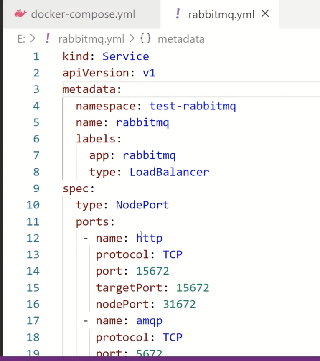This screenshot has width=320, height=361.
Task: Click the 'http' port name value
Action: 149,238
